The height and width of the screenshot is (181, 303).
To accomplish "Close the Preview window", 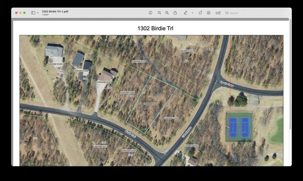I will [16, 13].
